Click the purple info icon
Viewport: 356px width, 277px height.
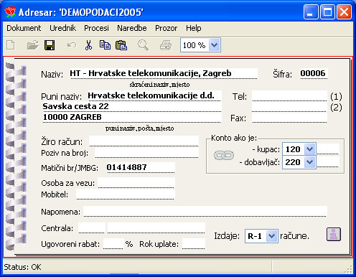[x=334, y=234]
